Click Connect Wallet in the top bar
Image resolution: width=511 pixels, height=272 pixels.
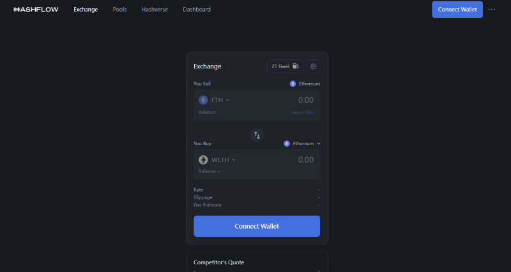tap(457, 10)
